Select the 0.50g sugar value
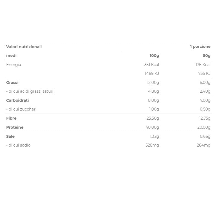The width and height of the screenshot is (220, 220). 205,109
